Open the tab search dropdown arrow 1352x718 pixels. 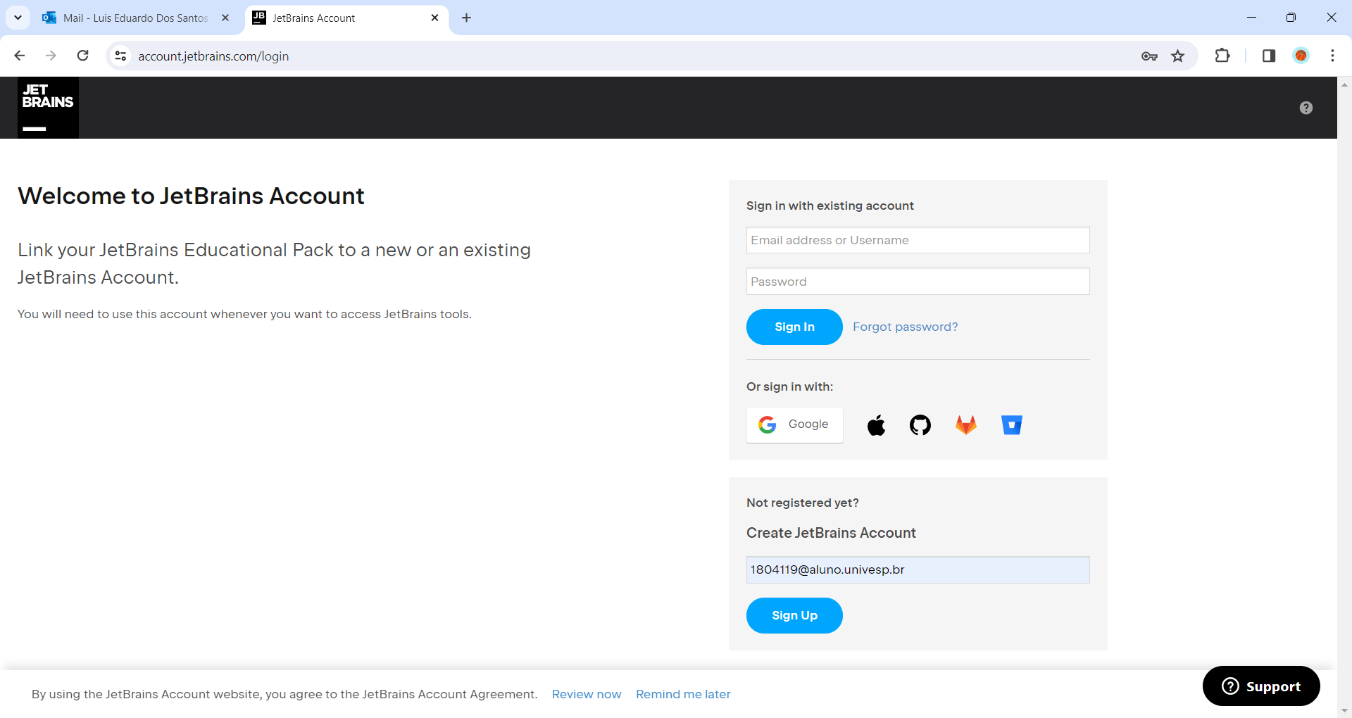pyautogui.click(x=18, y=18)
